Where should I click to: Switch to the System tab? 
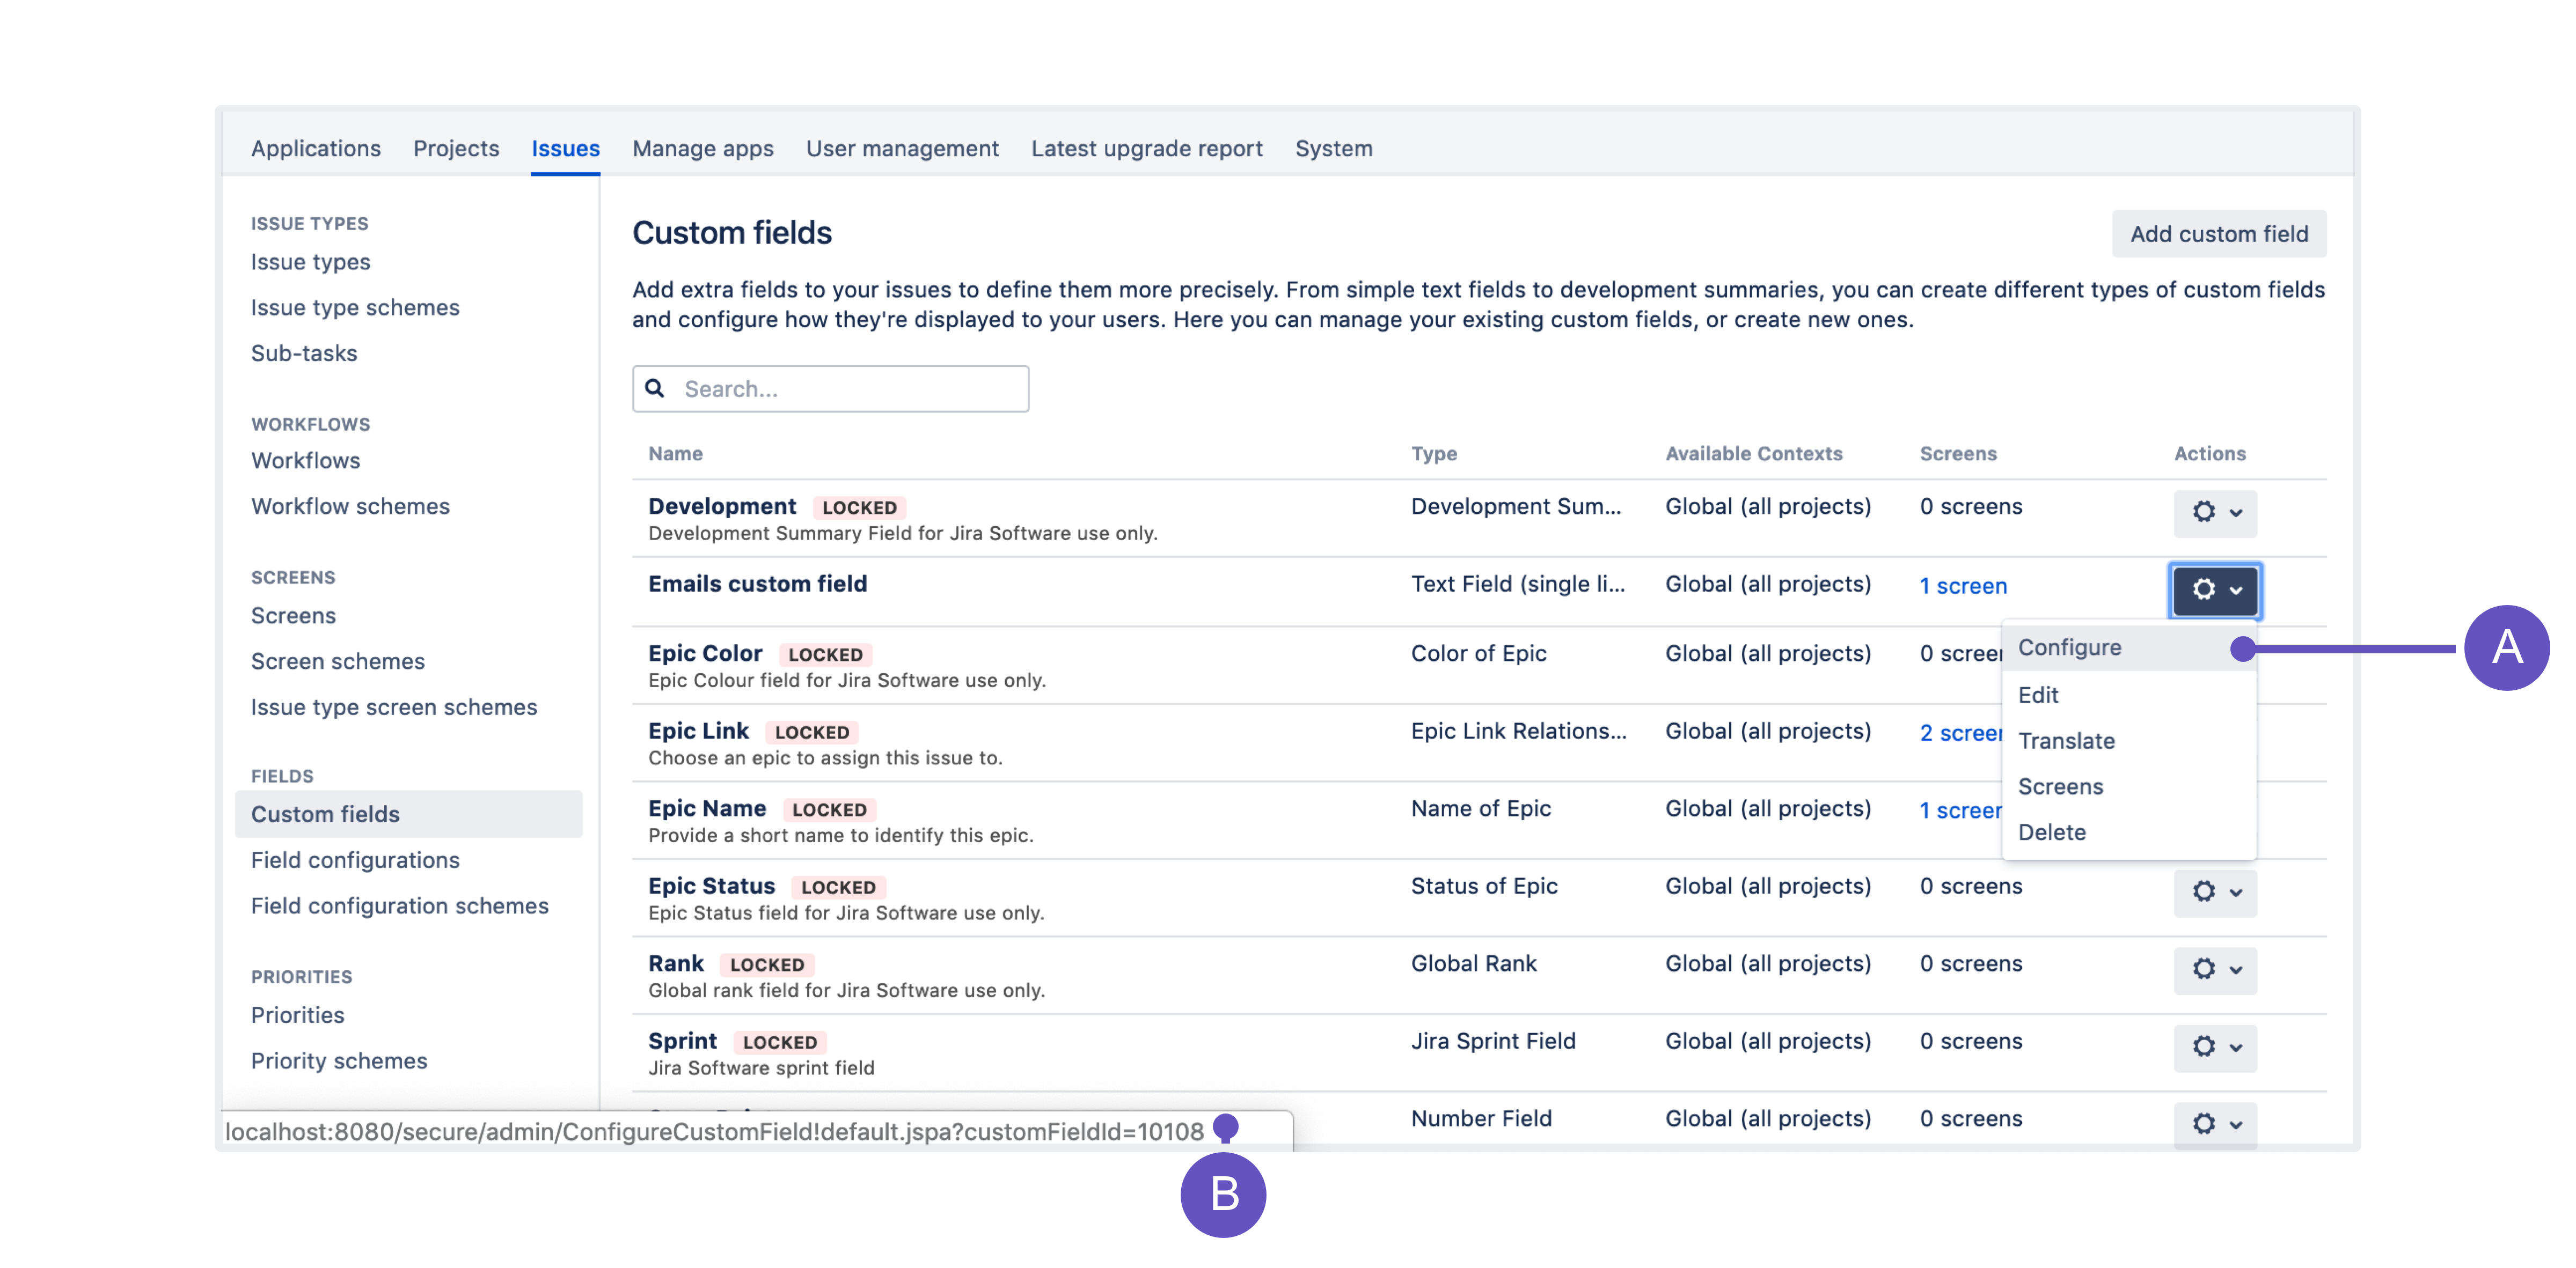(x=1333, y=148)
